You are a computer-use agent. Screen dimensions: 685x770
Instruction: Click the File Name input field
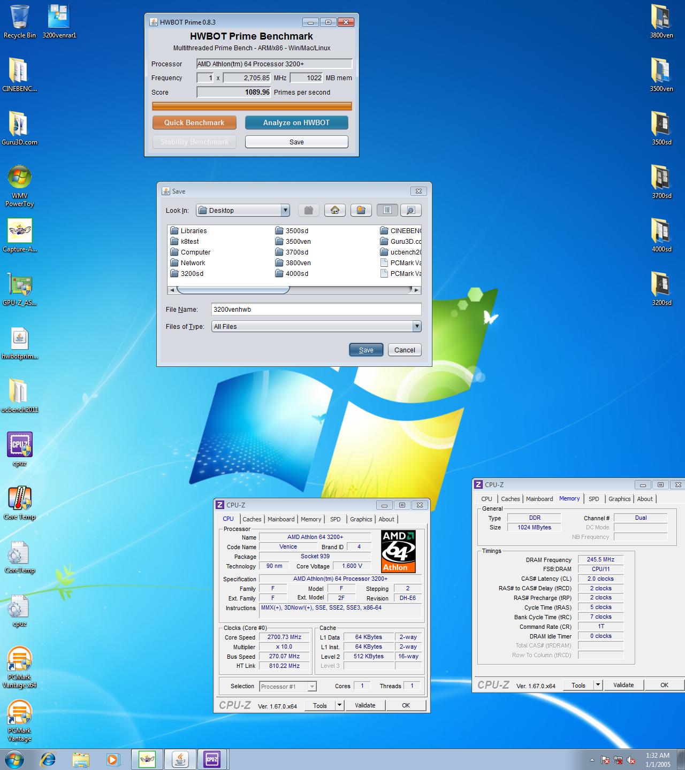[x=316, y=309]
